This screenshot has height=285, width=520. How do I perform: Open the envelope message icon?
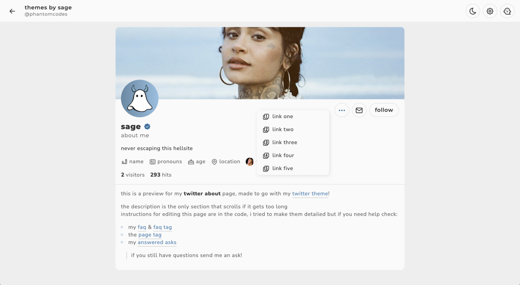click(359, 110)
